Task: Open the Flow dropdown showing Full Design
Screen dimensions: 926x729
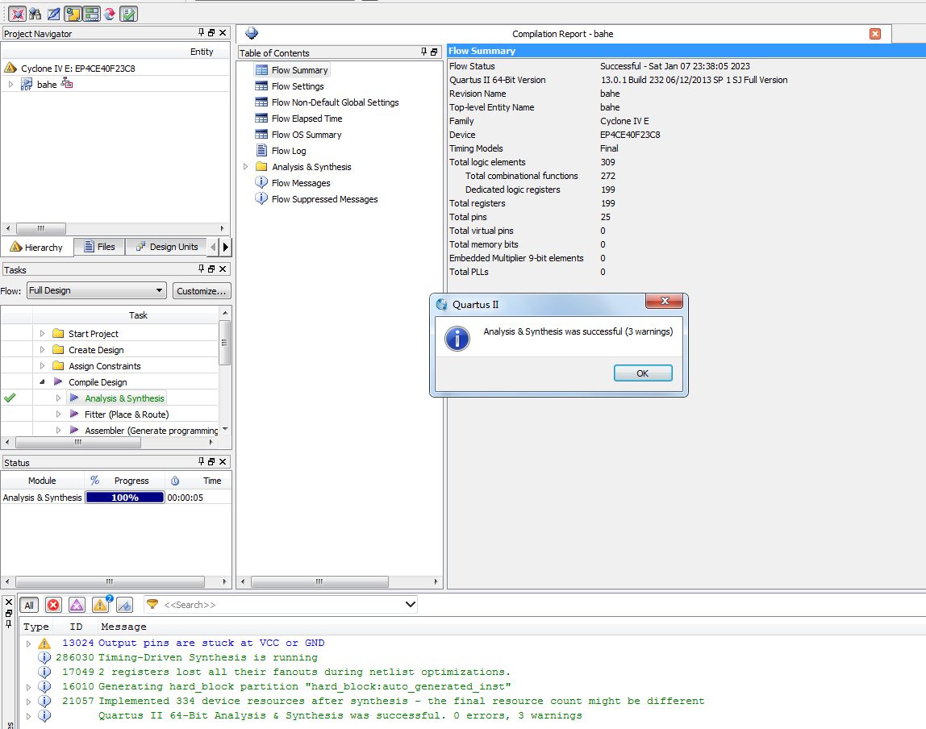Action: click(96, 290)
